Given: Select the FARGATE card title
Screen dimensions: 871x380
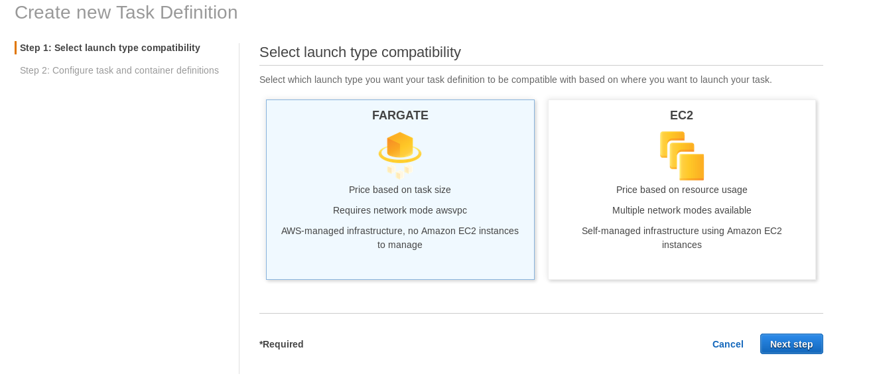Looking at the screenshot, I should point(400,115).
